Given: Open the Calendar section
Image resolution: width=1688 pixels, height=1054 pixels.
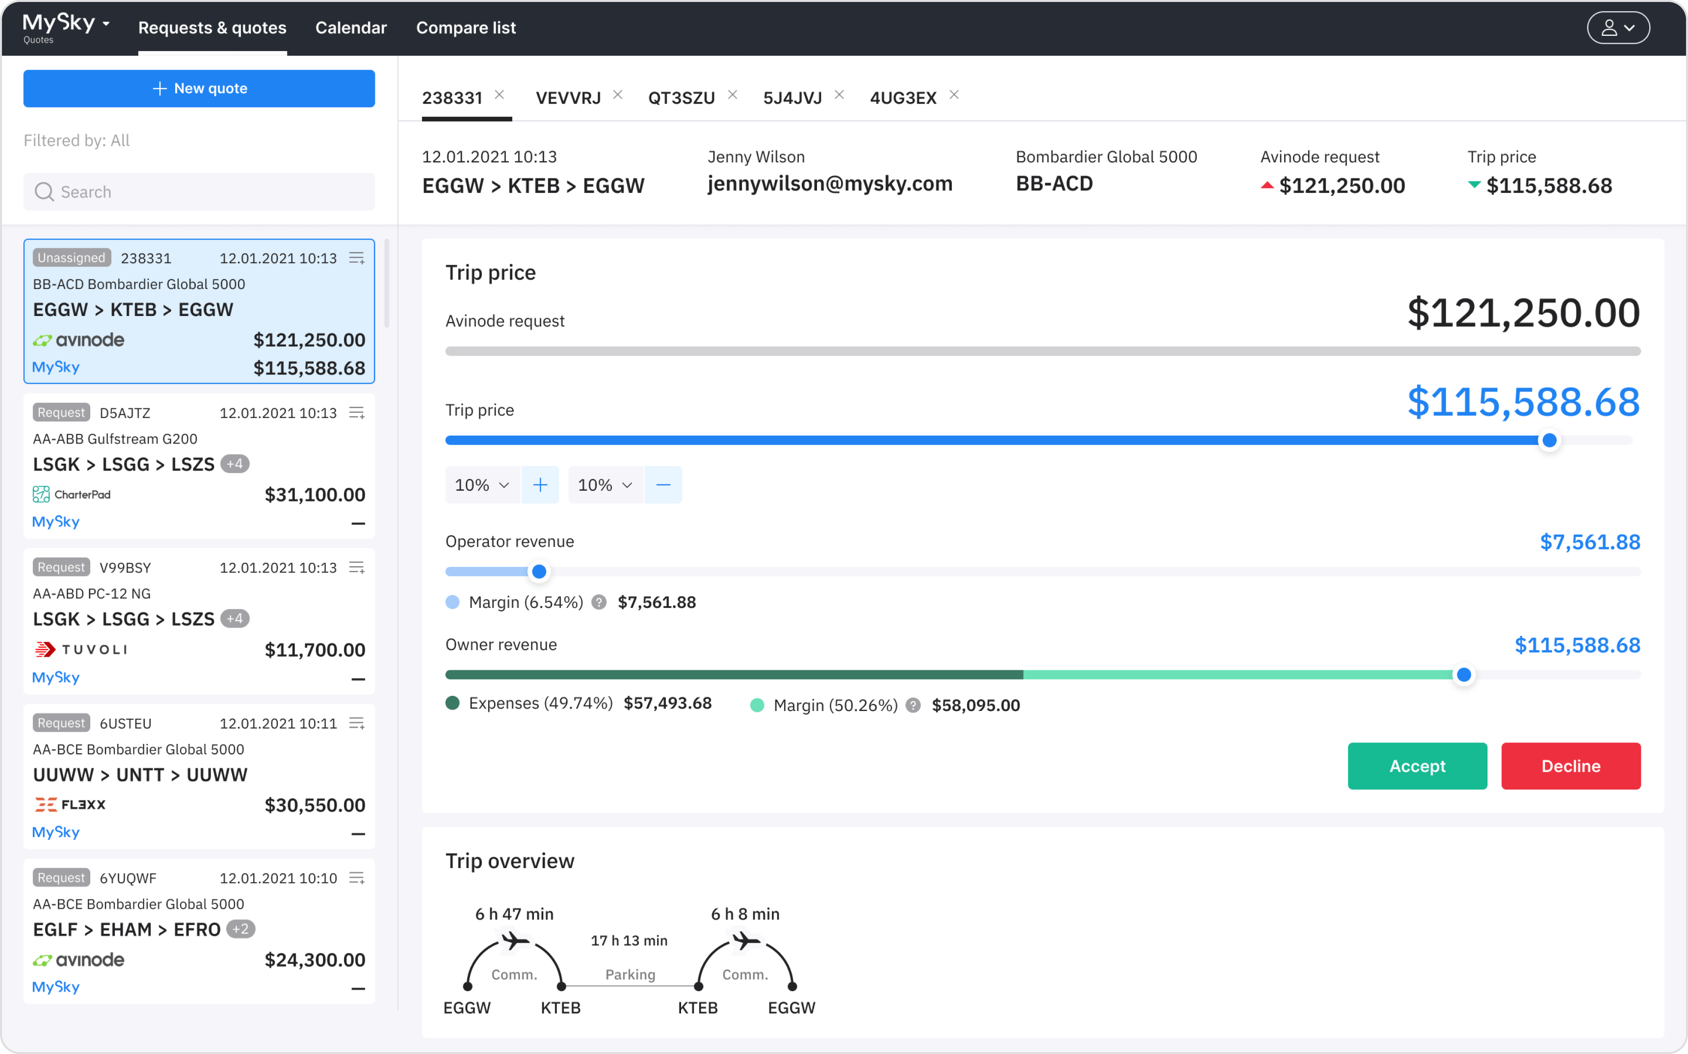Looking at the screenshot, I should coord(350,28).
